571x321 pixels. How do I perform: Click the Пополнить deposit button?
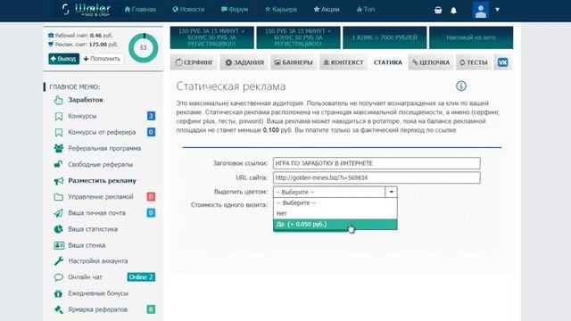[102, 59]
